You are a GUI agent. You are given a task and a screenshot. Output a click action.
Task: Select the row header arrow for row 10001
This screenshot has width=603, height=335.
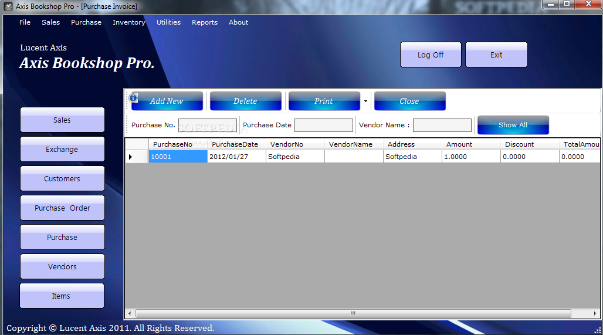(137, 157)
